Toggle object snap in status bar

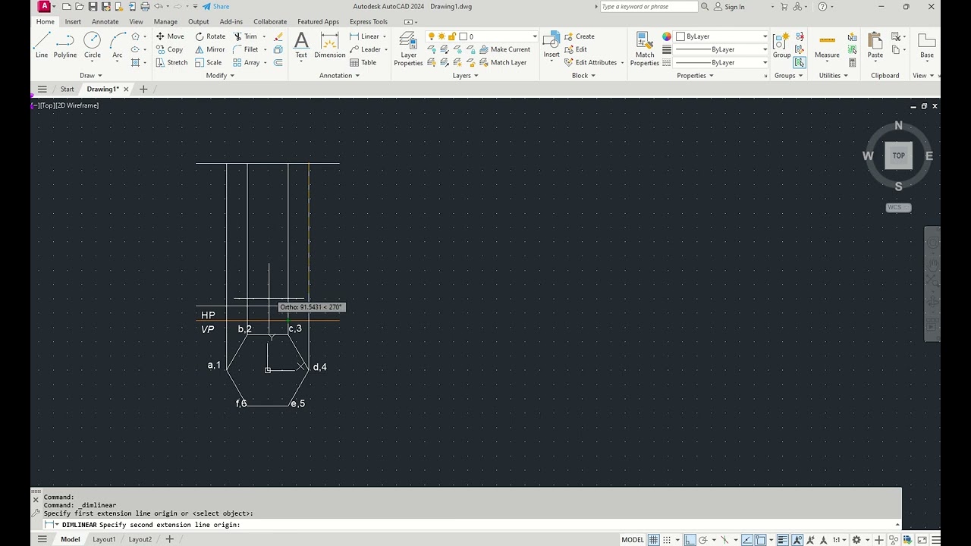coord(761,540)
